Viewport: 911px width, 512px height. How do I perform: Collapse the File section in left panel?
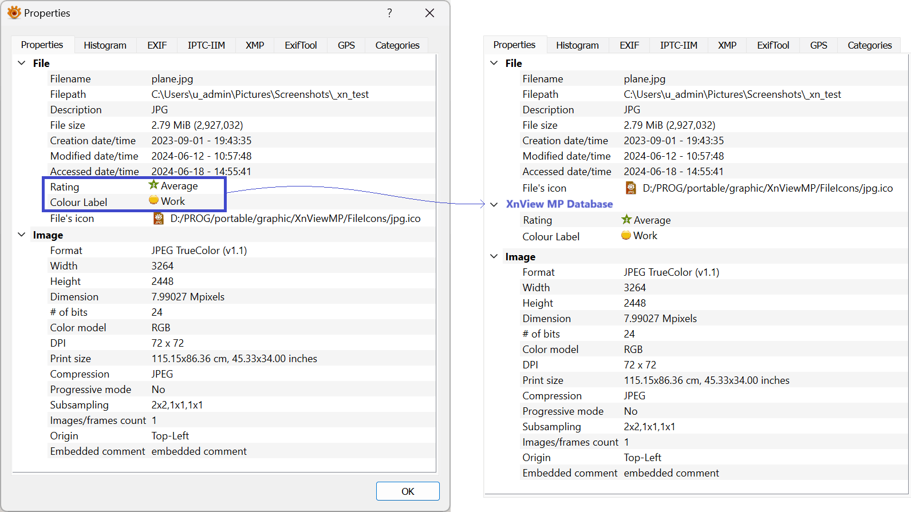[22, 63]
